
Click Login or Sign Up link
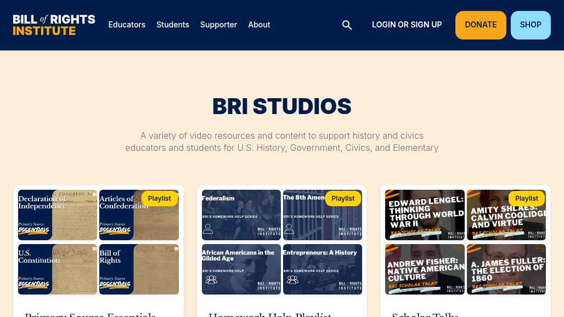[x=407, y=25]
